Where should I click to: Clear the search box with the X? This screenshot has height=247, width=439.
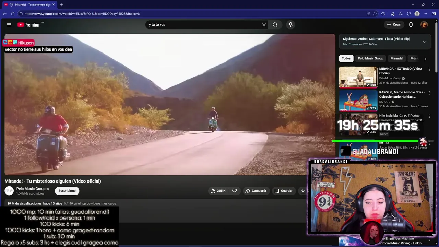click(264, 25)
